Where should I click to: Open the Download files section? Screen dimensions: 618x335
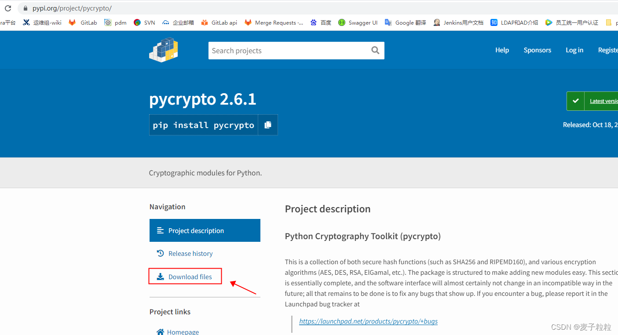pyautogui.click(x=190, y=277)
